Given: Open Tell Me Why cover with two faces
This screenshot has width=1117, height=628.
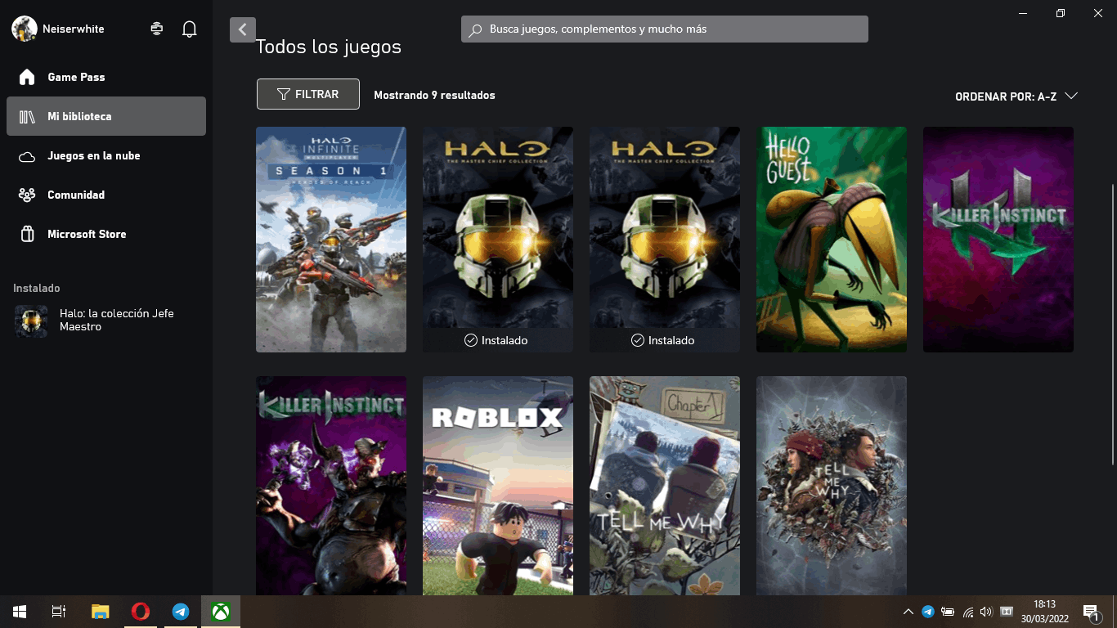Looking at the screenshot, I should (832, 486).
